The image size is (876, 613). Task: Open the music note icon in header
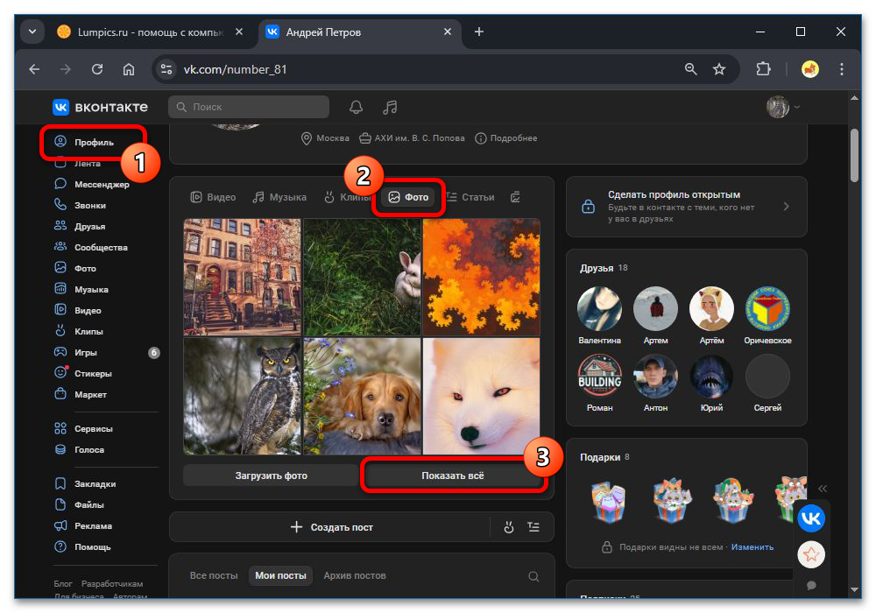[390, 107]
